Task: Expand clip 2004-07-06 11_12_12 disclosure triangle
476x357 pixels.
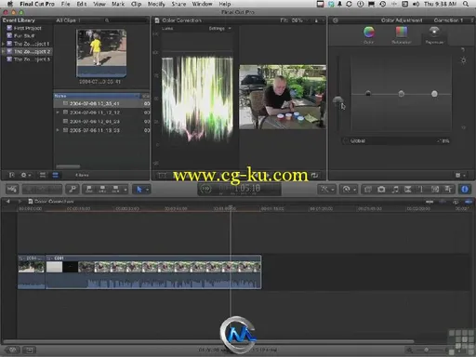Action: 58,112
